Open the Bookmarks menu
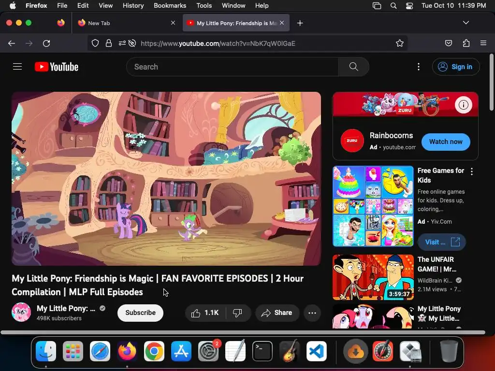495x371 pixels. 170,5
